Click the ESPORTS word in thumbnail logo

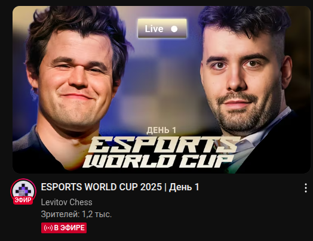coord(162,144)
